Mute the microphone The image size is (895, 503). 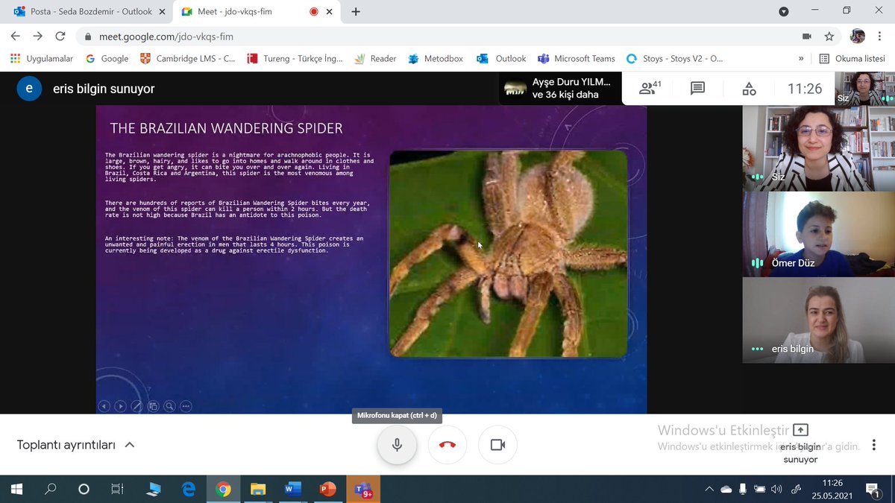(x=396, y=444)
